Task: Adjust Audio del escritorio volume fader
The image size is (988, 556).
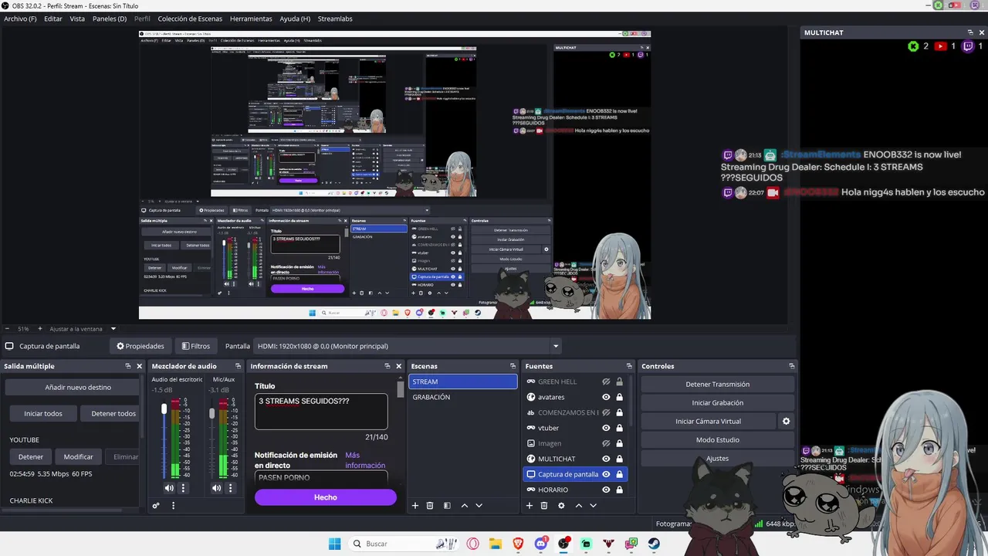Action: click(164, 409)
